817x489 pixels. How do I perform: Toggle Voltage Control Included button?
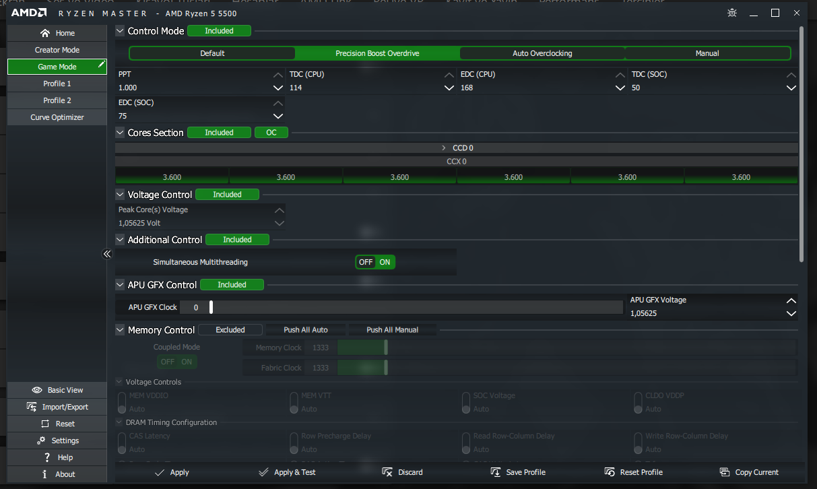pyautogui.click(x=227, y=195)
